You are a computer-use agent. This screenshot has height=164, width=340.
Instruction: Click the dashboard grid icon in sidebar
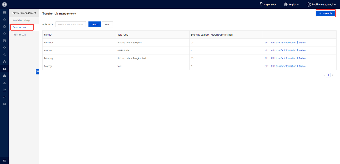tap(4, 12)
